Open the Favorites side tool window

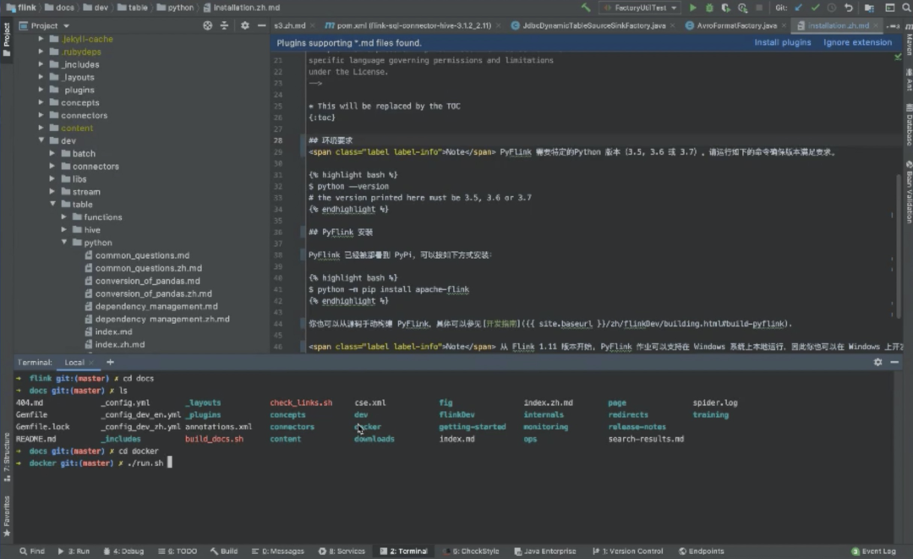tap(7, 516)
